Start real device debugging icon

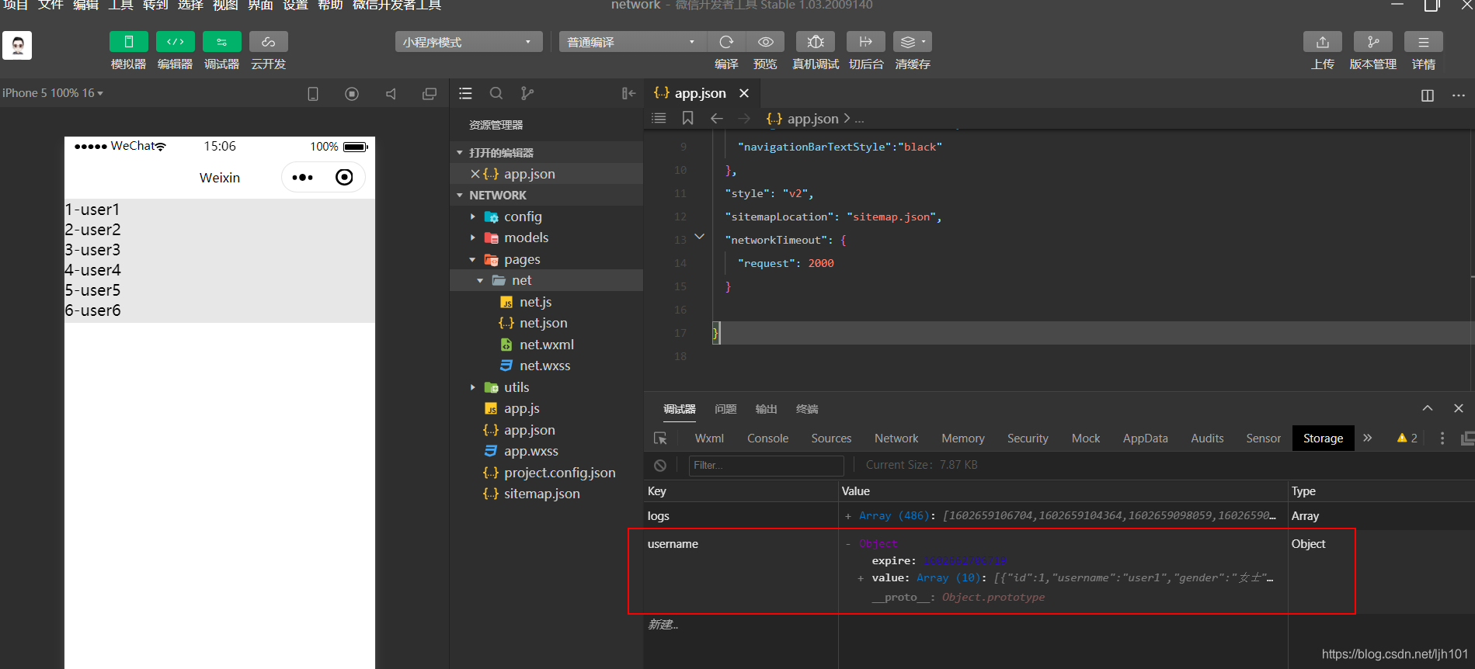(x=816, y=41)
